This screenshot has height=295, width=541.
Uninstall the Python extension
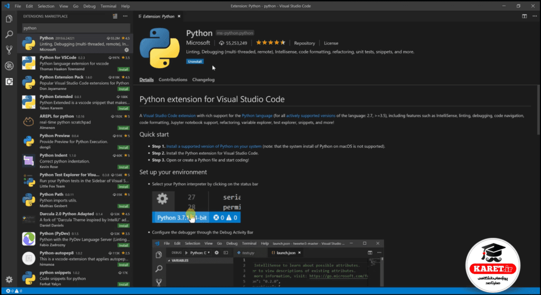[x=195, y=61]
